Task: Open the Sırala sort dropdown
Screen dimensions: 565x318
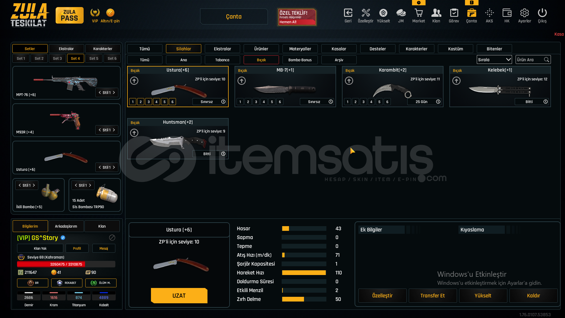Action: click(x=494, y=59)
